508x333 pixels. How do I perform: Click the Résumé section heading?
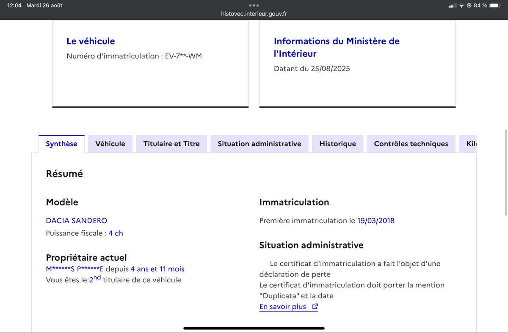click(x=64, y=174)
